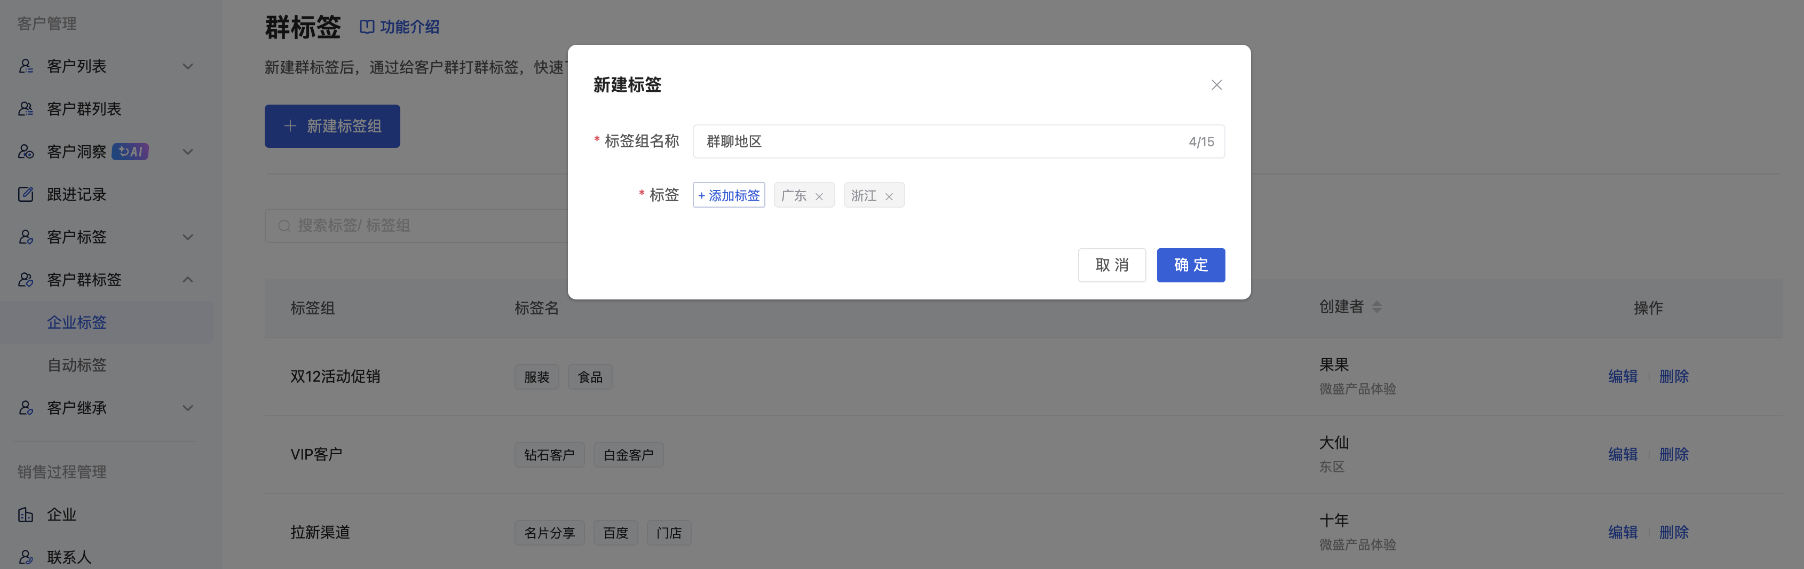
Task: Click 删除 for VIP客户
Action: click(x=1674, y=454)
